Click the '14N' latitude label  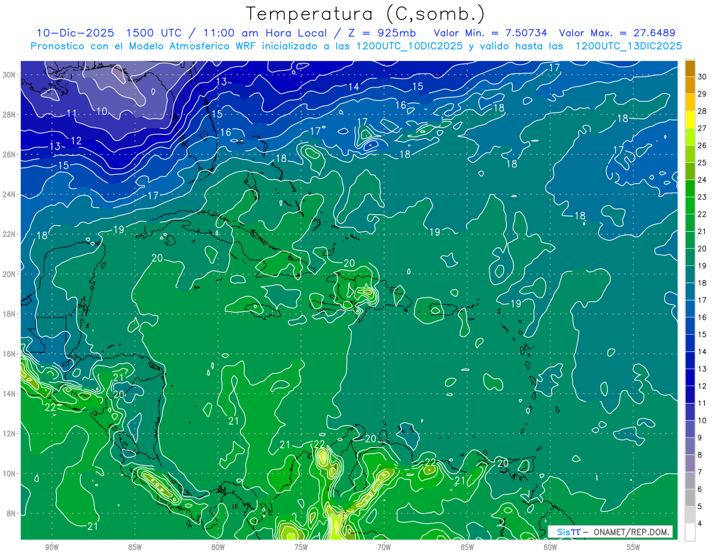[x=10, y=394]
